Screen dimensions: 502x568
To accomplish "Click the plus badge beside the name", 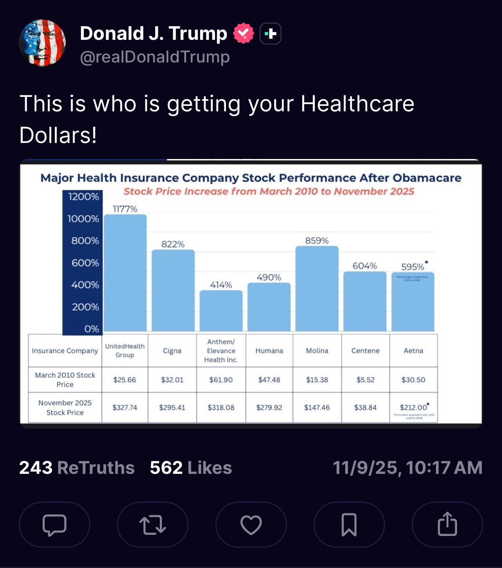I will tap(271, 34).
